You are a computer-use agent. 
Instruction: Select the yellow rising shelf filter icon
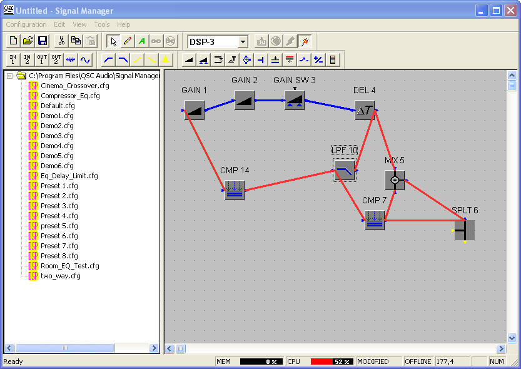[137, 60]
